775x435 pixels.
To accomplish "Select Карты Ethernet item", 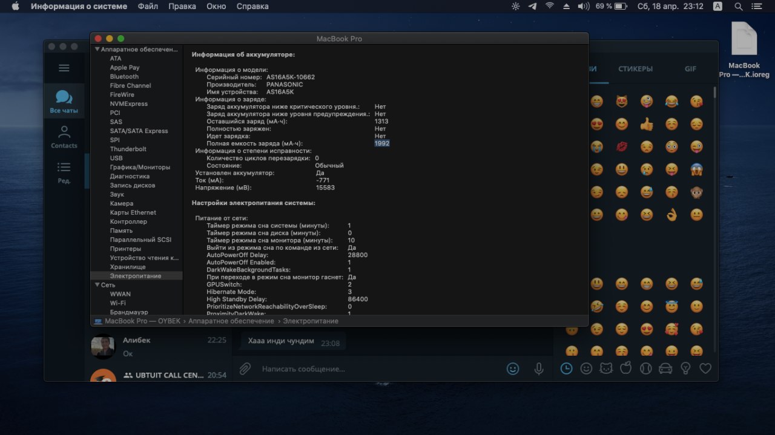I will pyautogui.click(x=133, y=212).
